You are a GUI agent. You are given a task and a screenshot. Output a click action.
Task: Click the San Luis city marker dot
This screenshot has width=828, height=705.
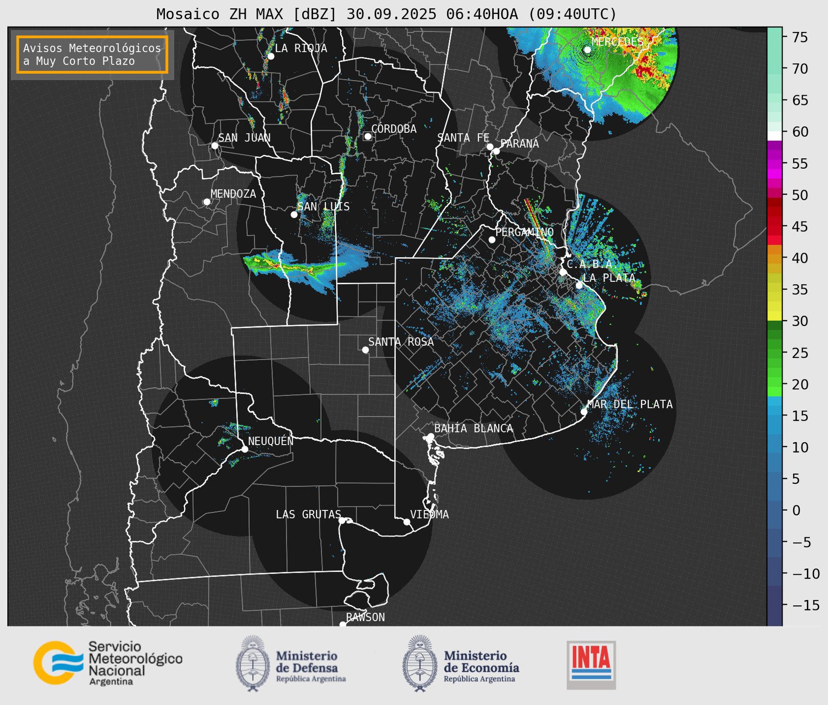(294, 215)
